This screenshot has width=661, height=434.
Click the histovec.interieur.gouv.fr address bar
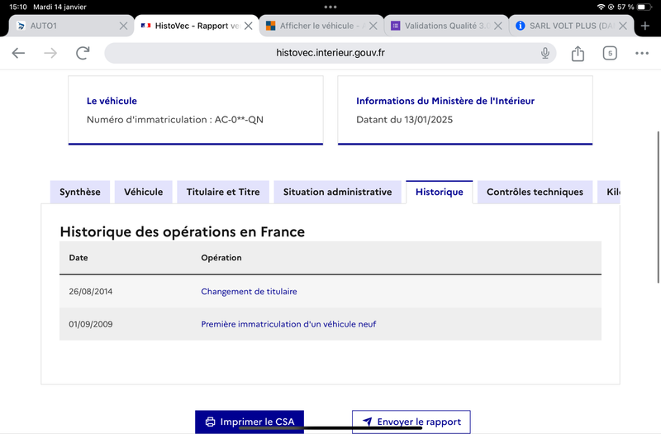click(x=330, y=53)
